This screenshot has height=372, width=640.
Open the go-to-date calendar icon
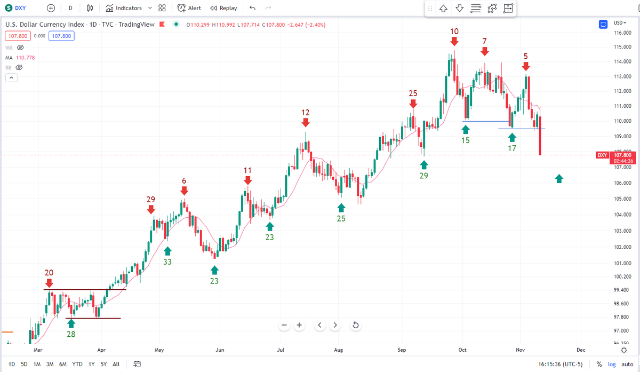[x=137, y=364]
